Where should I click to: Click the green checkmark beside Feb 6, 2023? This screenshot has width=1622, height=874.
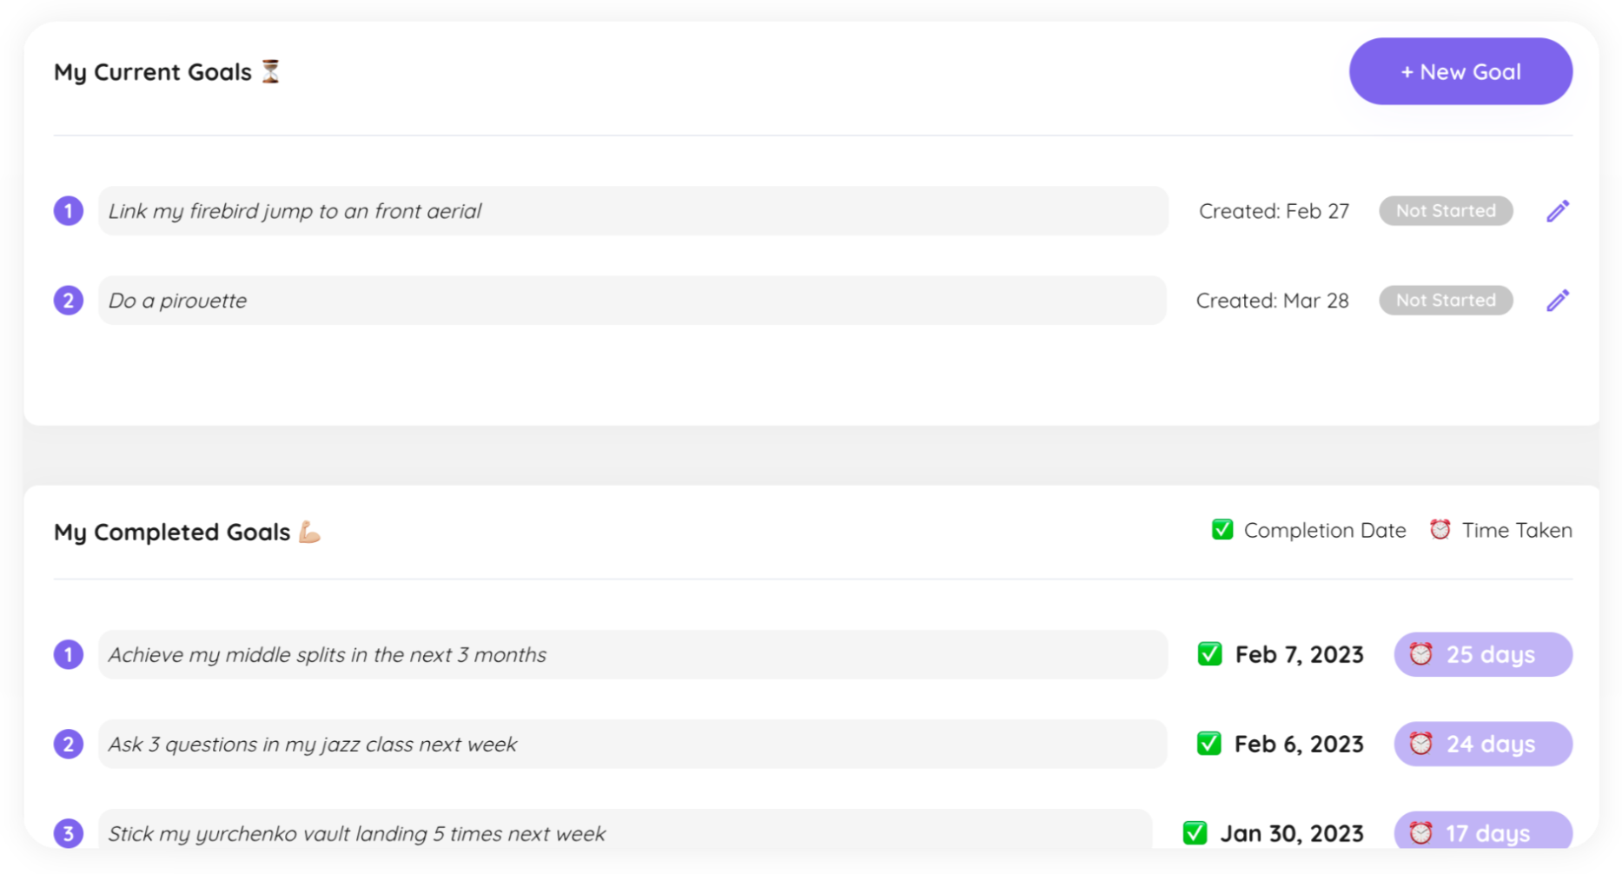1208,744
